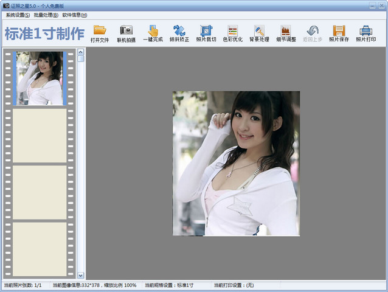Save the photo via 照片保存

tap(339, 33)
